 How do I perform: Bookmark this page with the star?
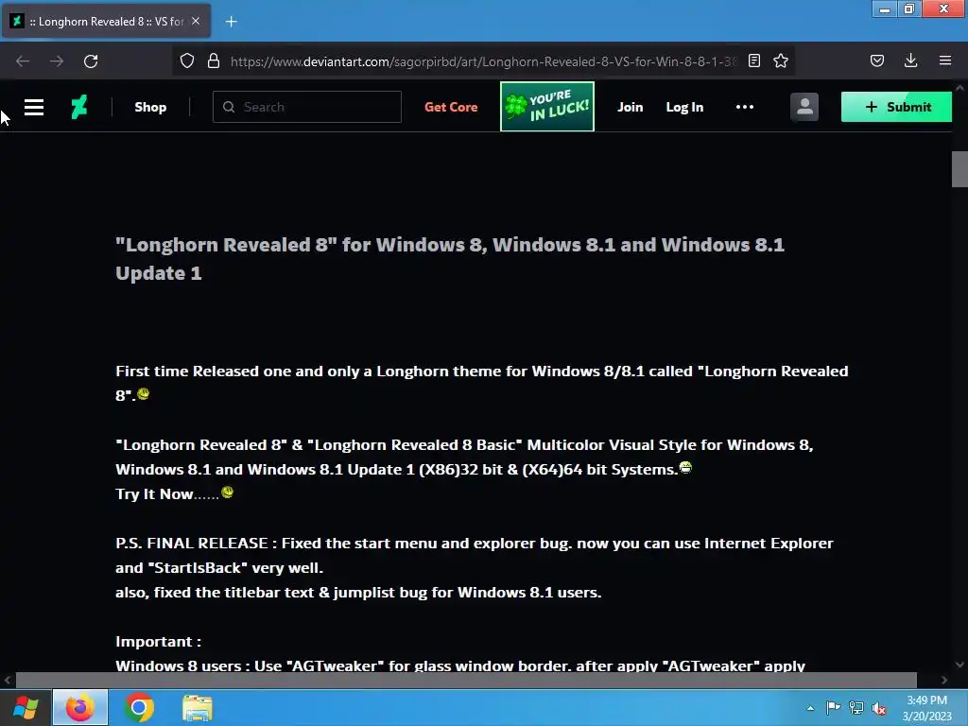pyautogui.click(x=781, y=60)
